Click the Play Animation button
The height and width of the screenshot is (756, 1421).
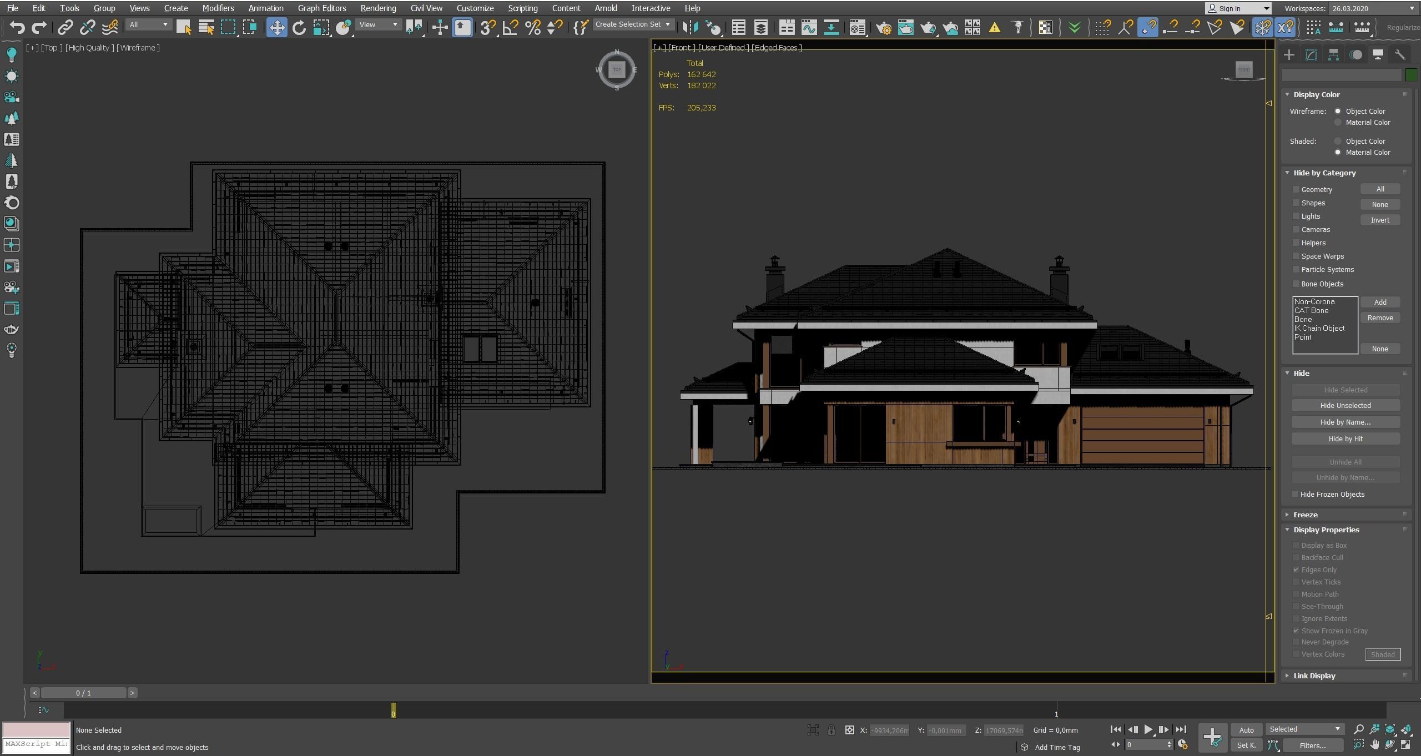(1148, 729)
